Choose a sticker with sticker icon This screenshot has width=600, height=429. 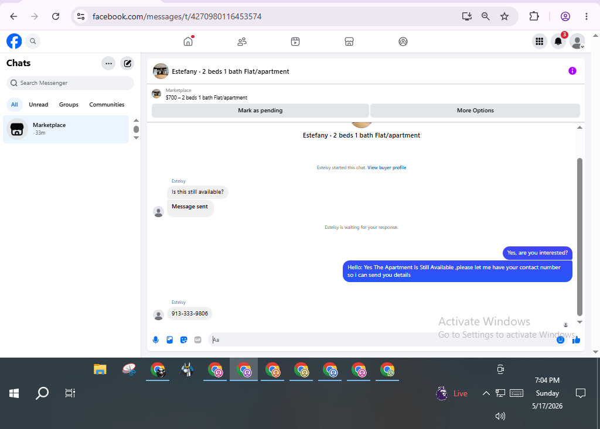[183, 340]
